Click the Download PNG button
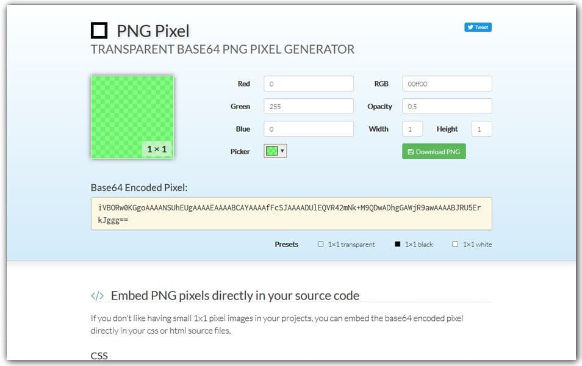The width and height of the screenshot is (582, 366). (x=434, y=151)
